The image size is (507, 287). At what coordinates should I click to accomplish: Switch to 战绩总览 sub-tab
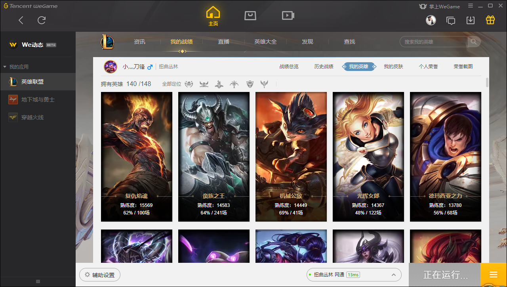pyautogui.click(x=289, y=67)
